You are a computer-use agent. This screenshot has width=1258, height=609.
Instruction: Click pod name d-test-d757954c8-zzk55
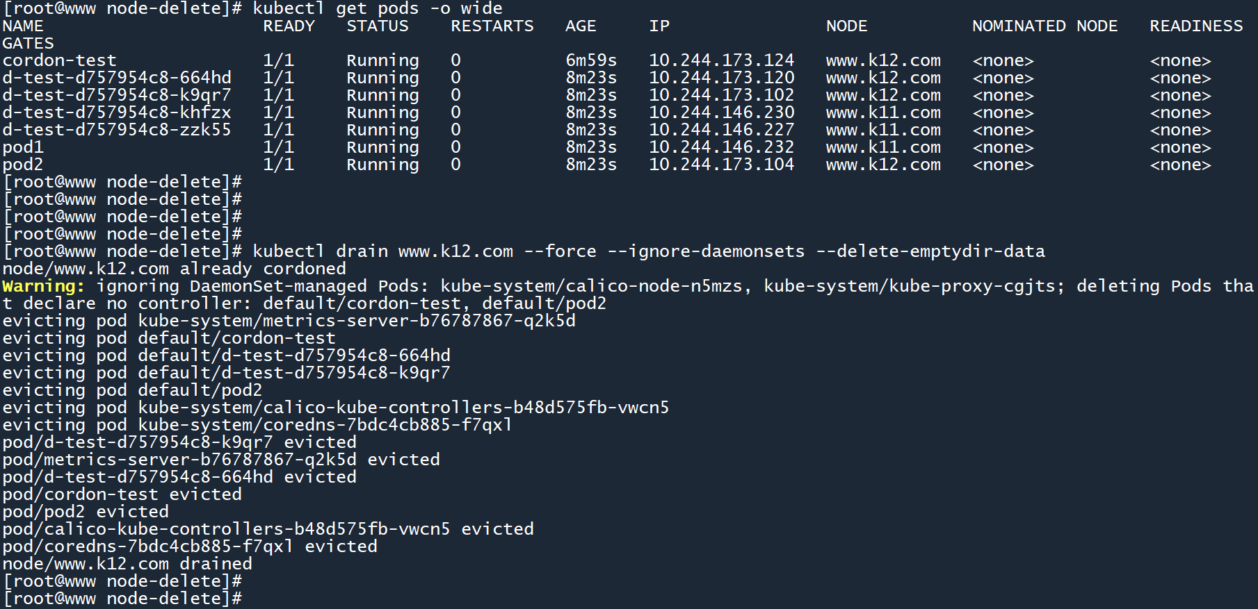[x=117, y=130]
